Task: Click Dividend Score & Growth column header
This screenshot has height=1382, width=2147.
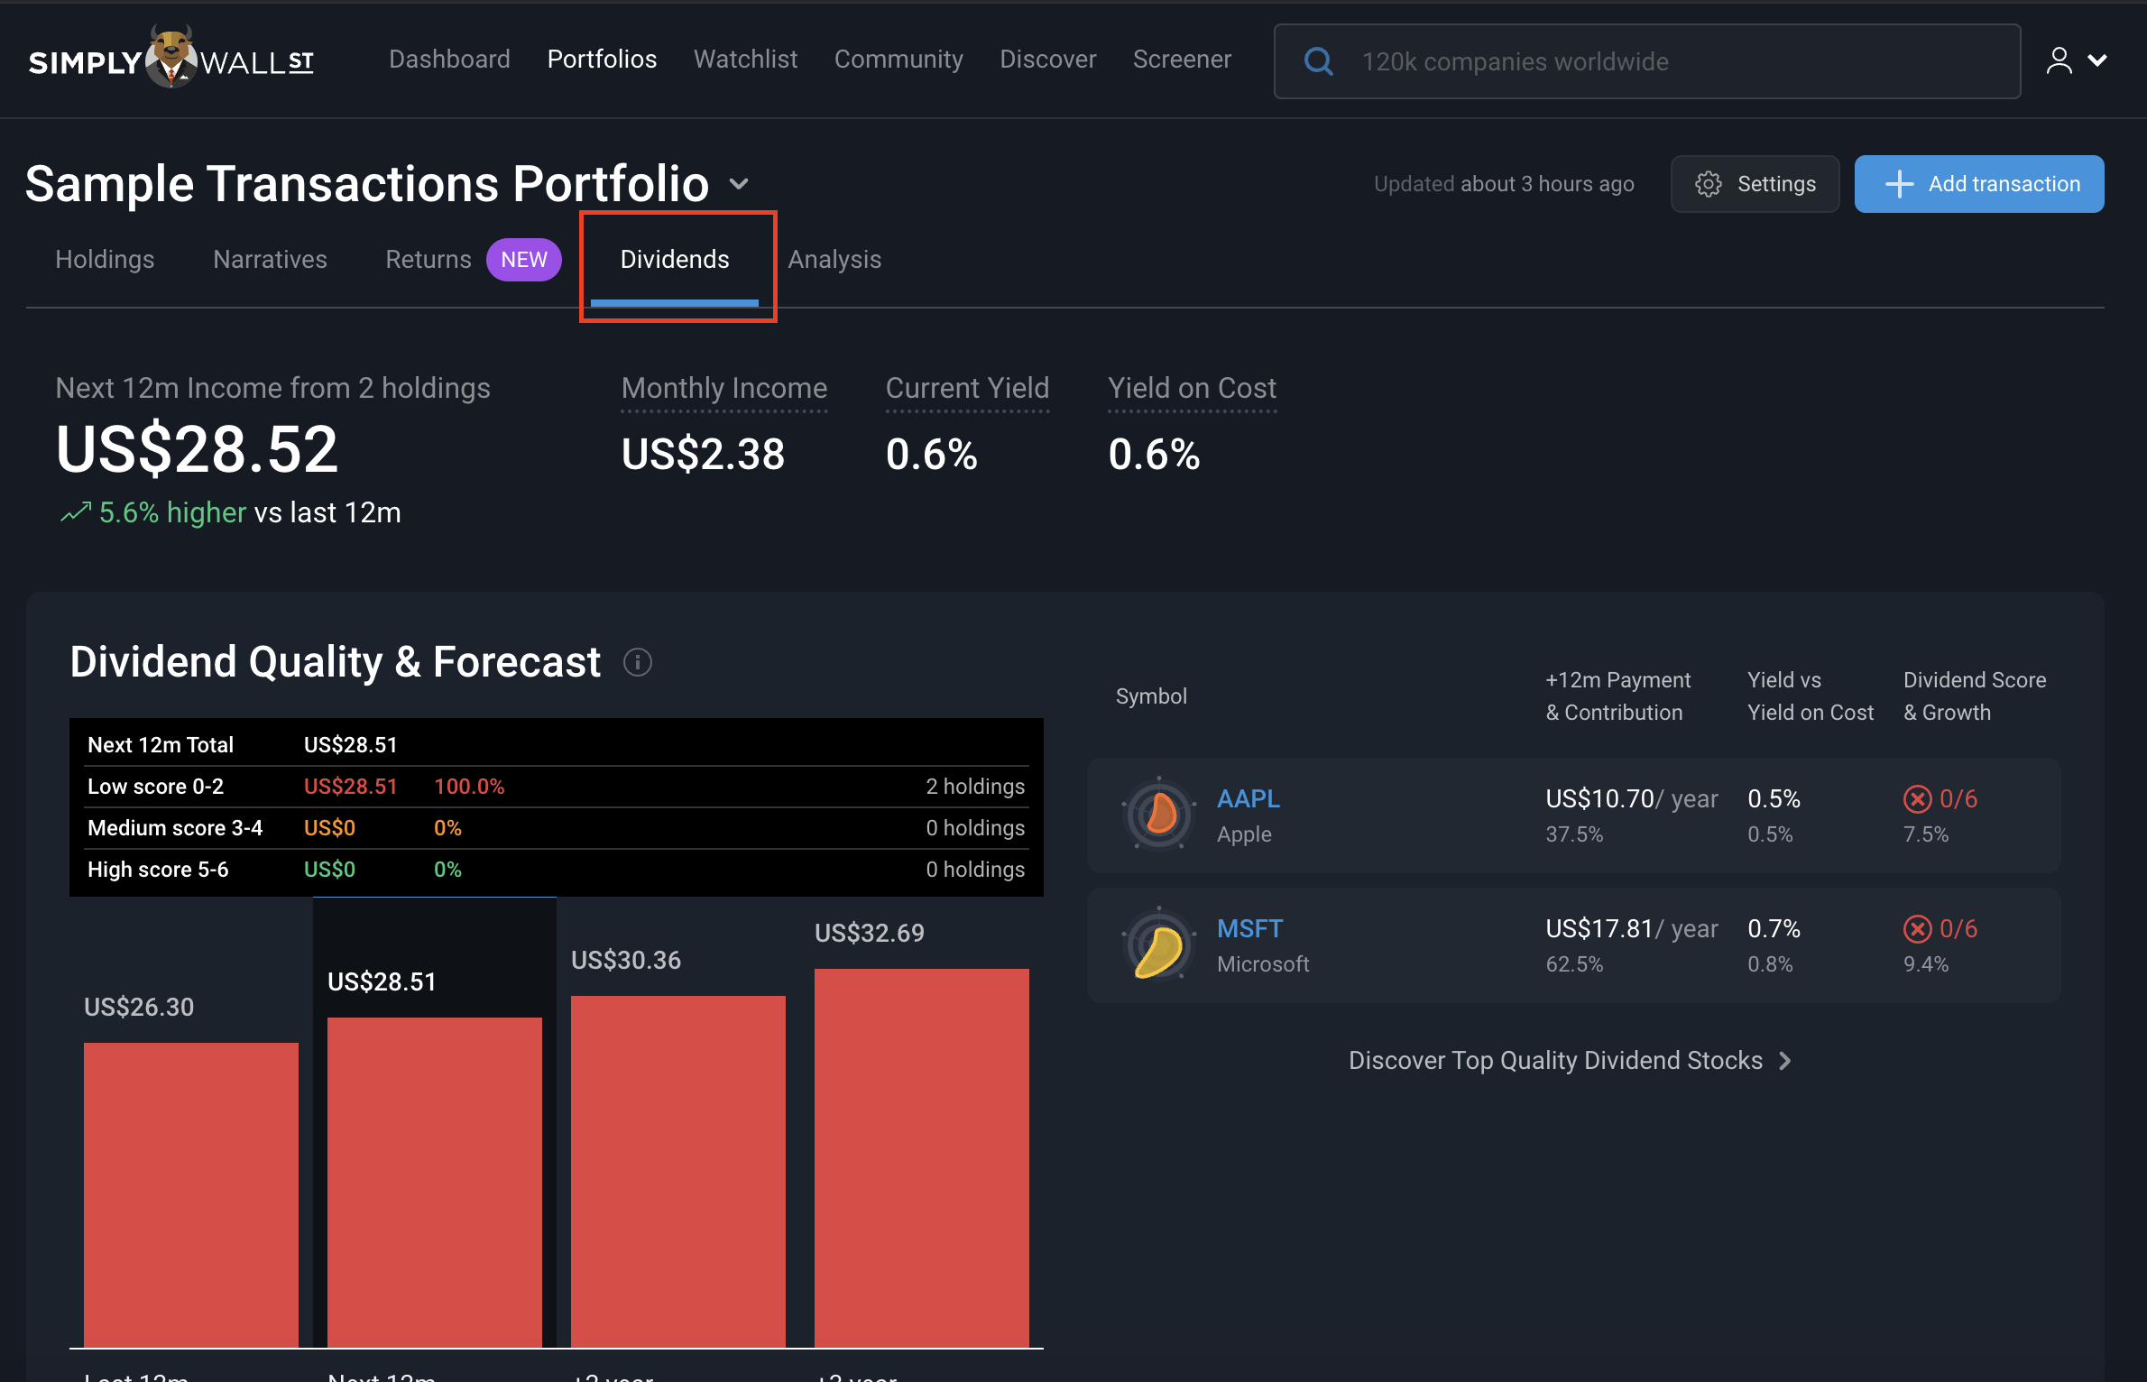Action: (x=1974, y=696)
